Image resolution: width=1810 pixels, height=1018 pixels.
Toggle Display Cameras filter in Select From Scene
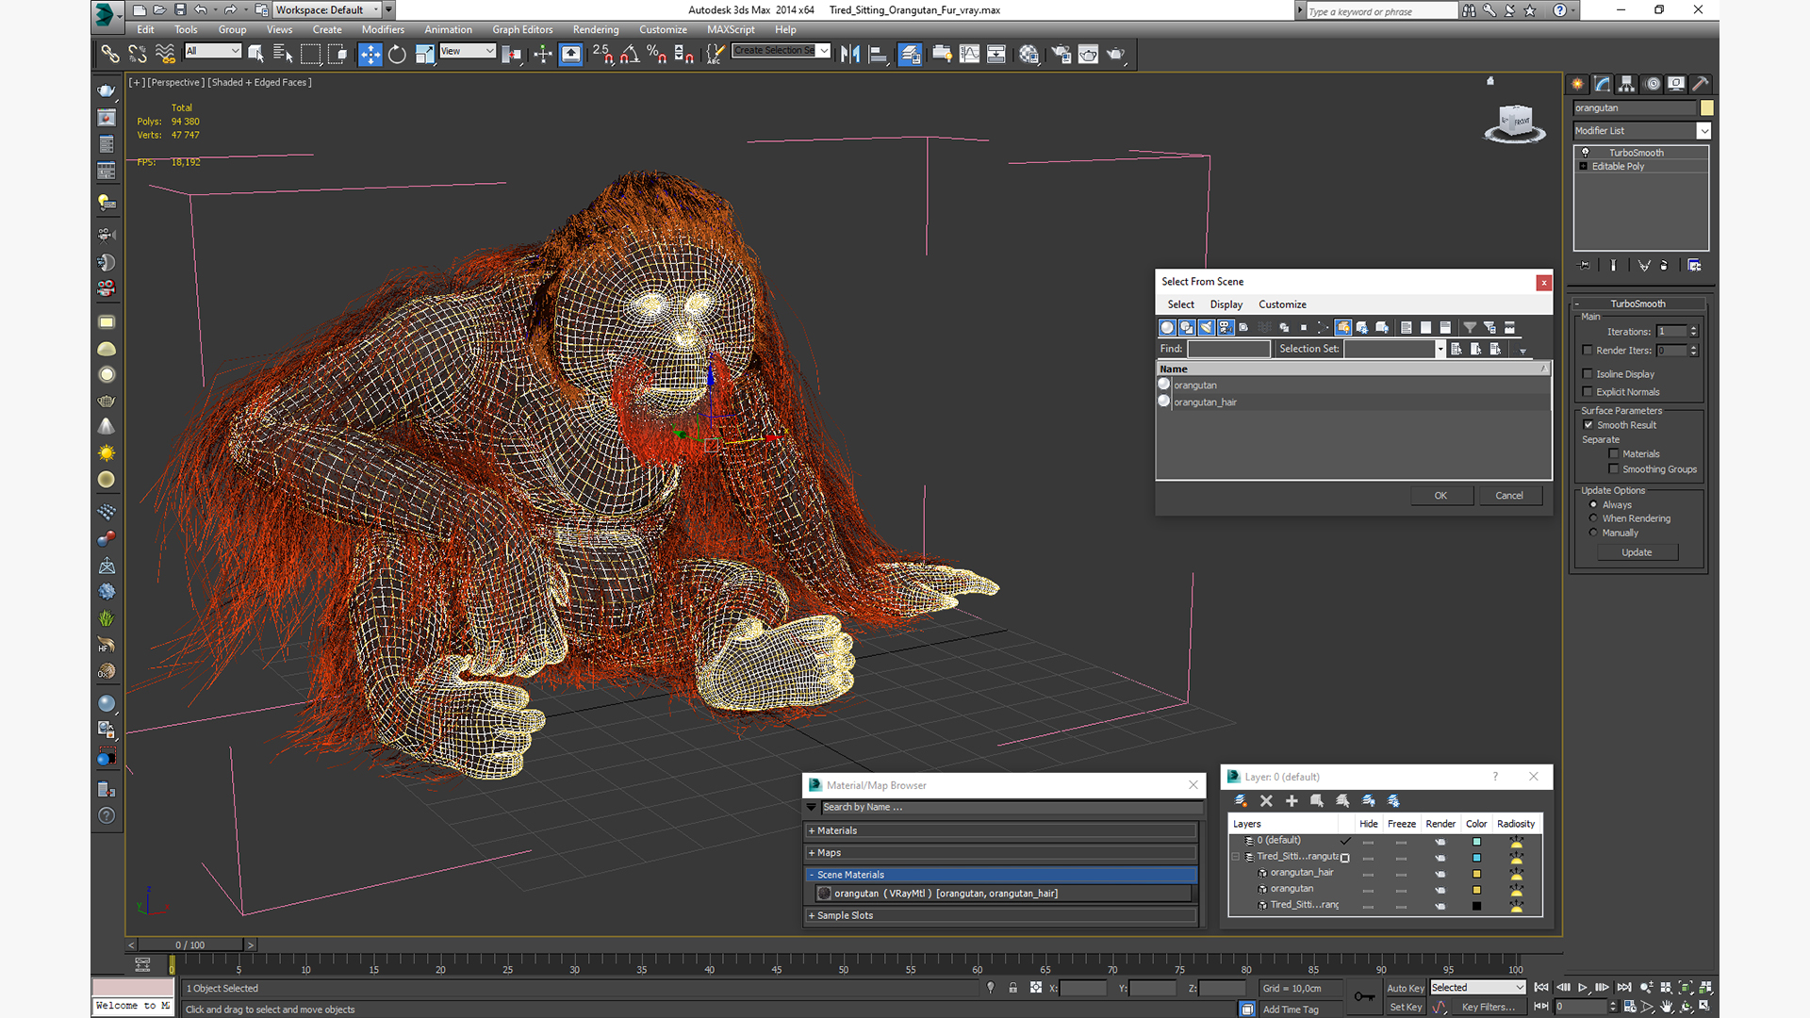pos(1225,328)
